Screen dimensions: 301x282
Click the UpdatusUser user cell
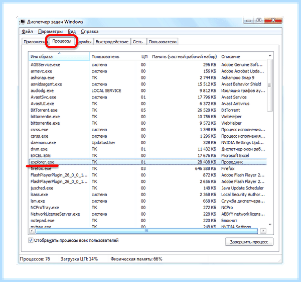103,143
